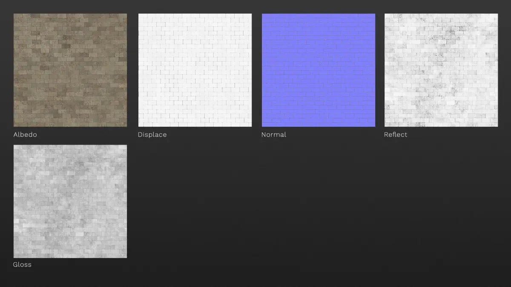Select the Reflect map thumbnail
This screenshot has height=287, width=511.
point(441,70)
